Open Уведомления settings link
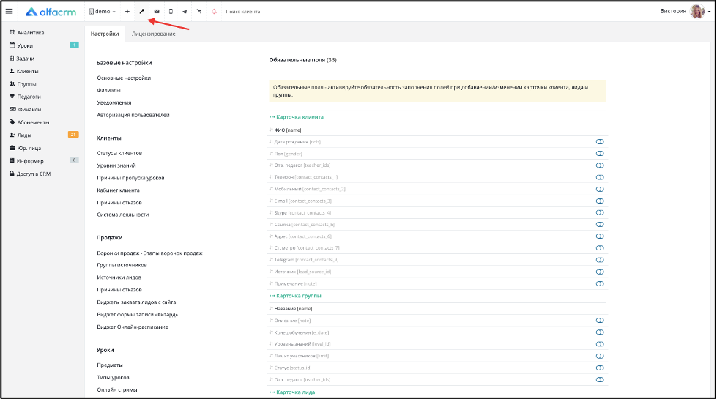Screen dimensions: 717x399 pyautogui.click(x=114, y=102)
